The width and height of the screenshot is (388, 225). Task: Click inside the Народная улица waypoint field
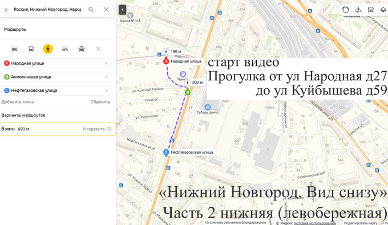(56, 63)
